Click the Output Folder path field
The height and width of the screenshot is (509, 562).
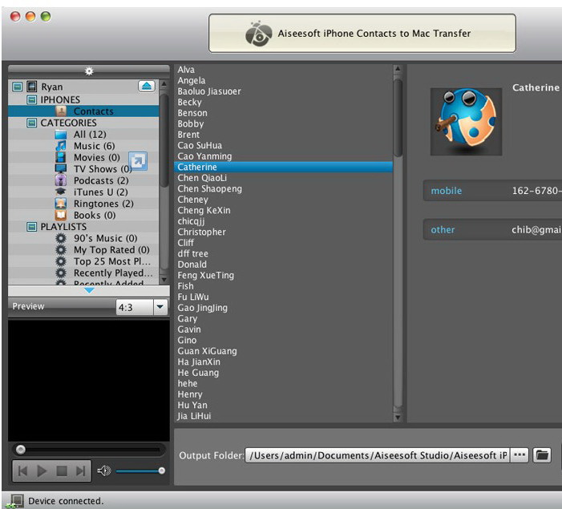point(377,454)
